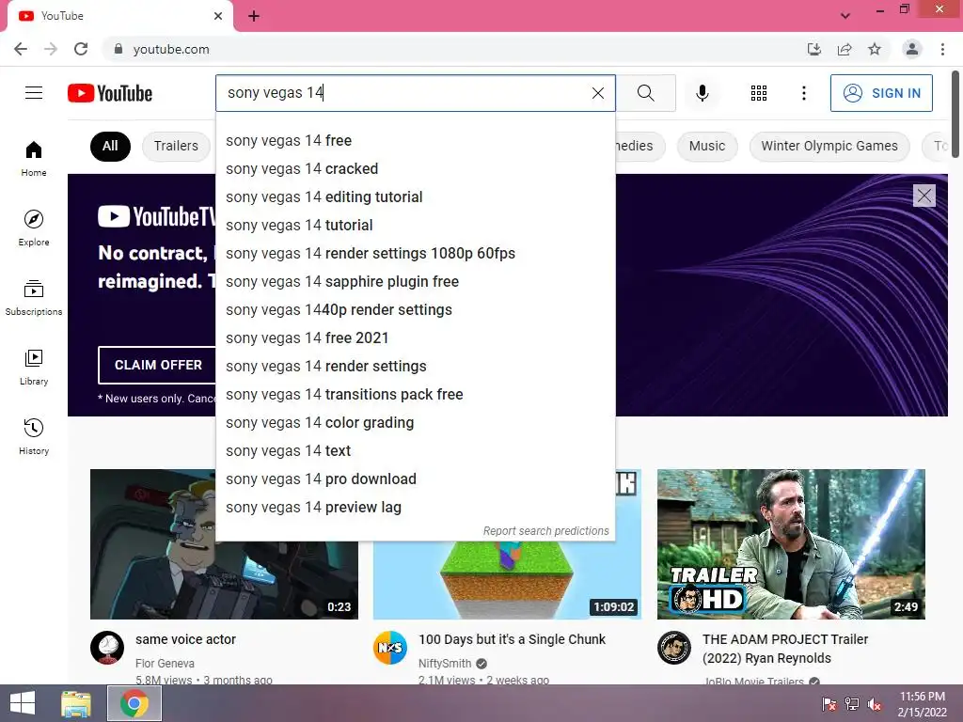Image resolution: width=963 pixels, height=722 pixels.
Task: Start voice search with the microphone
Action: (x=702, y=93)
